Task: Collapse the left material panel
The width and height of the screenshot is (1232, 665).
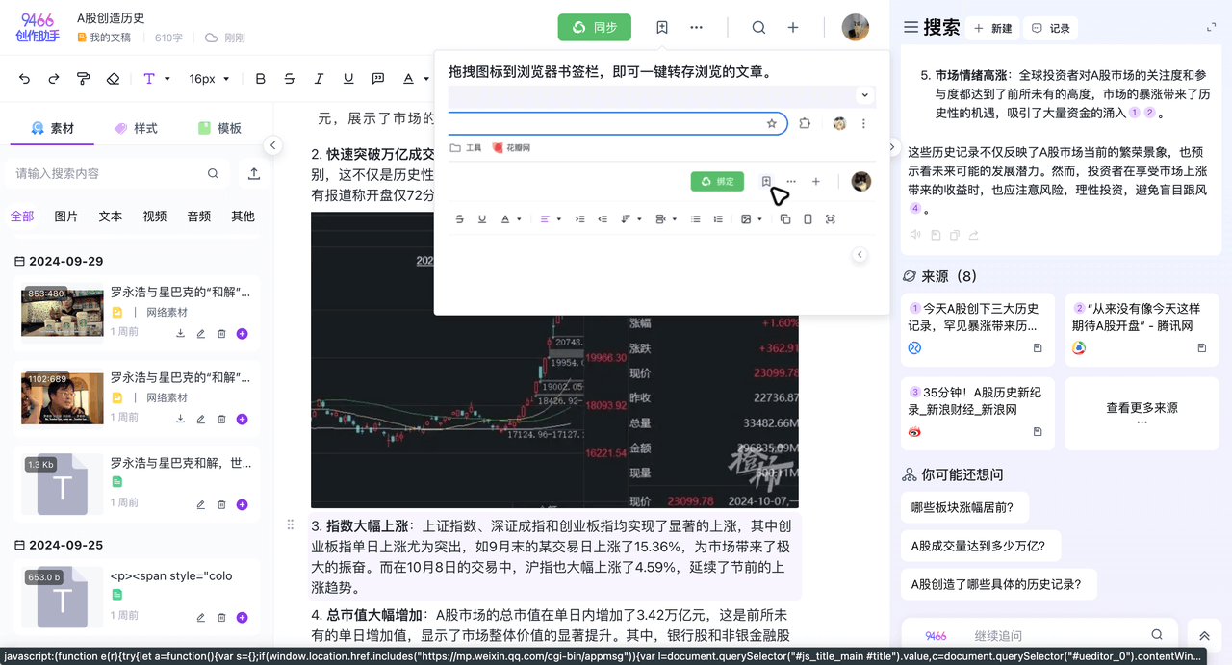Action: click(273, 145)
